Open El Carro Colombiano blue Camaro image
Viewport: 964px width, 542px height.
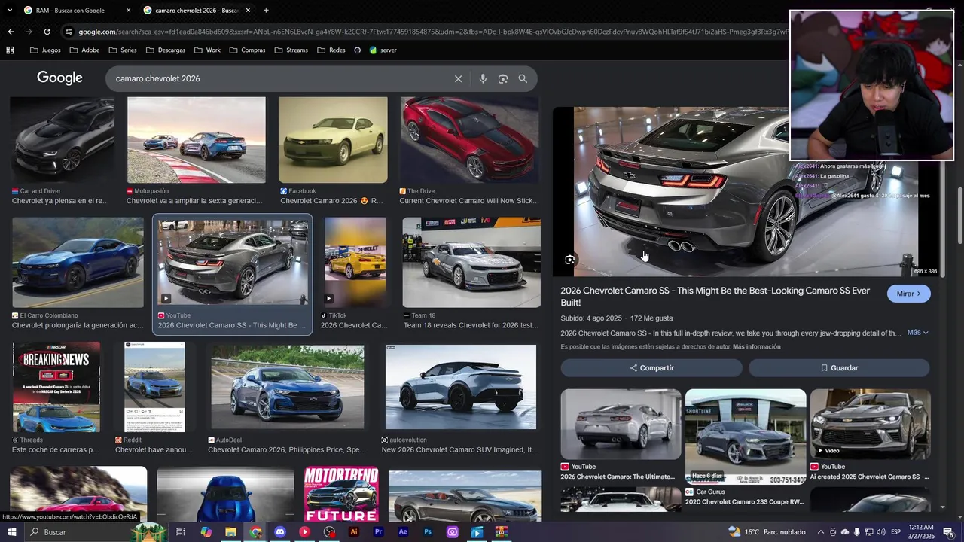[x=78, y=263]
